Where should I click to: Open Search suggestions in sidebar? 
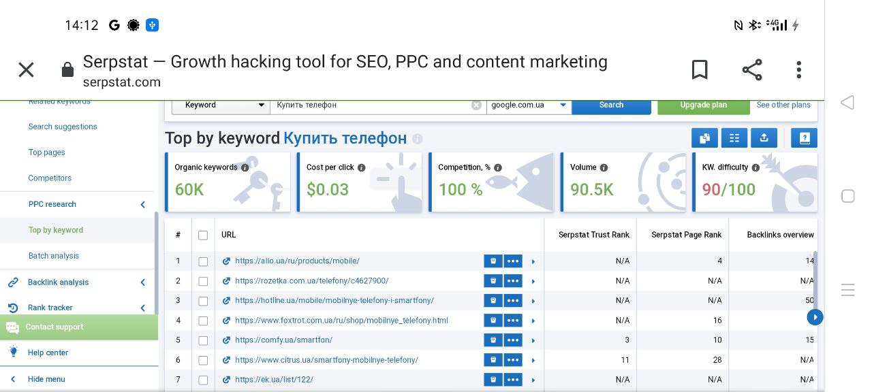[63, 127]
